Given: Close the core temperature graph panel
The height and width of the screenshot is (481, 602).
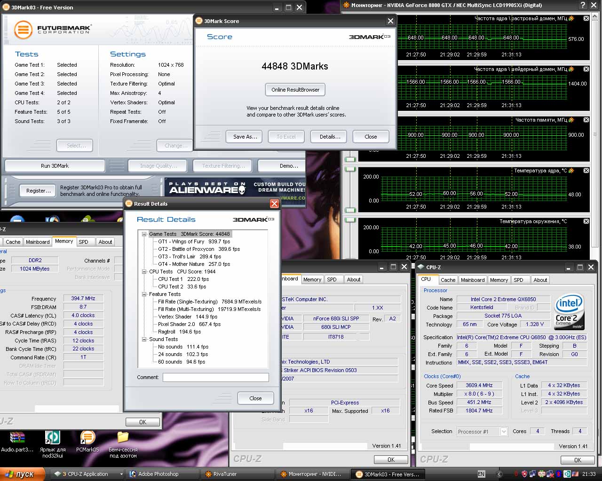Looking at the screenshot, I should pos(586,171).
